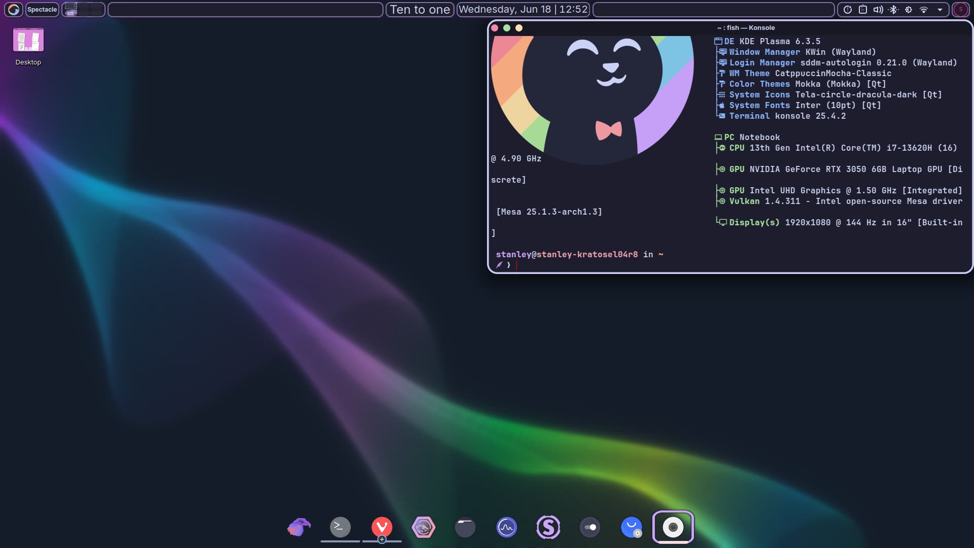Launch the purple eagle app in dock
The image size is (974, 548).
(x=299, y=527)
